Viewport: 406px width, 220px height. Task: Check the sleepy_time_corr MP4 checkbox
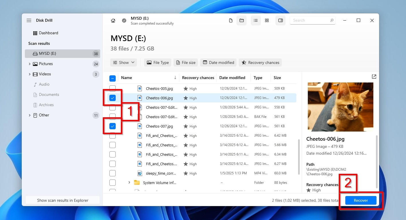point(113,173)
